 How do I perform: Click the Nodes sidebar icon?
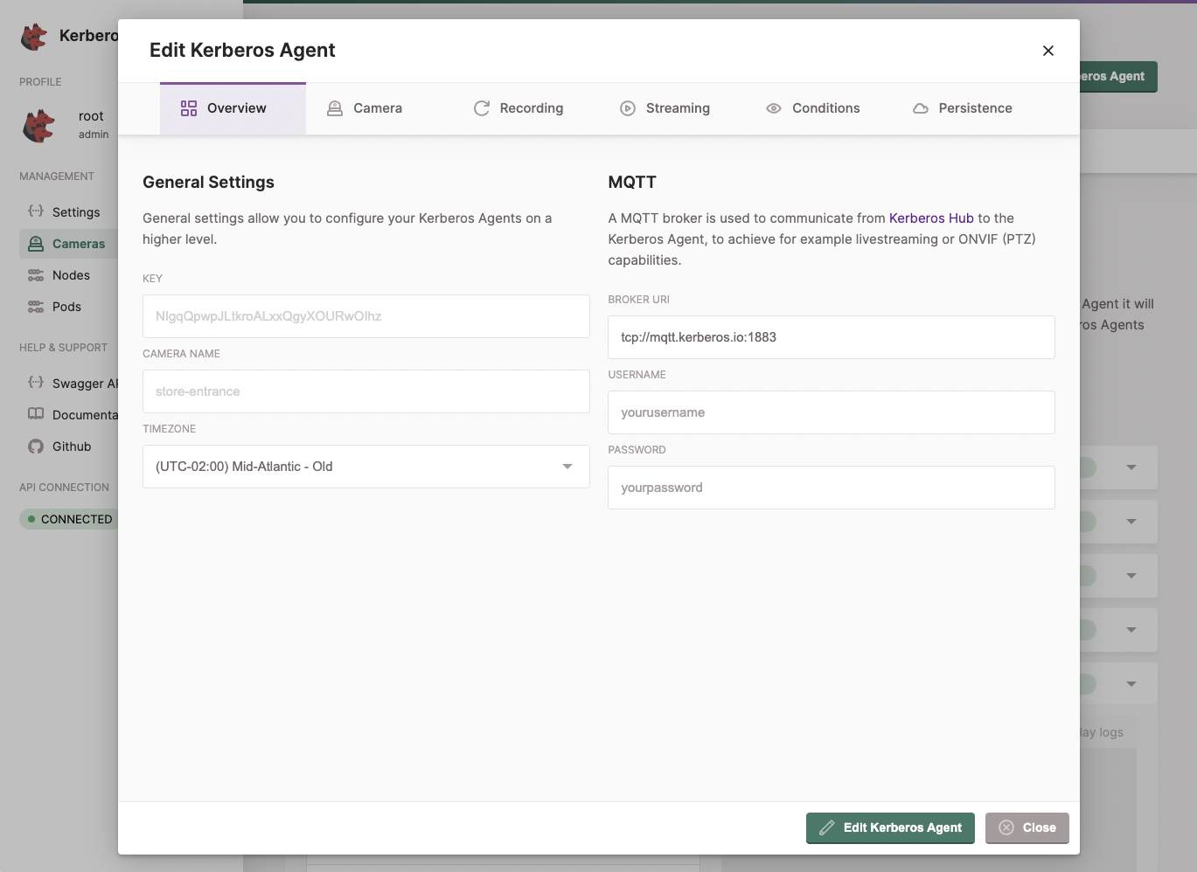point(35,274)
